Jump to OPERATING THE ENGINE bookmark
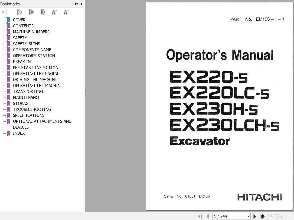The height and width of the screenshot is (220, 294). (x=36, y=74)
